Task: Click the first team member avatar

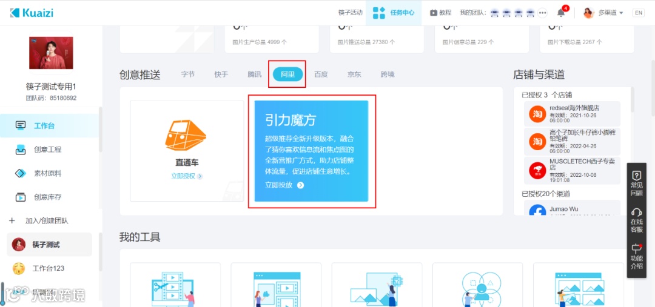Action: click(495, 13)
